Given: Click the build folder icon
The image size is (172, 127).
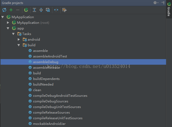Looking at the screenshot, I should 25,45.
